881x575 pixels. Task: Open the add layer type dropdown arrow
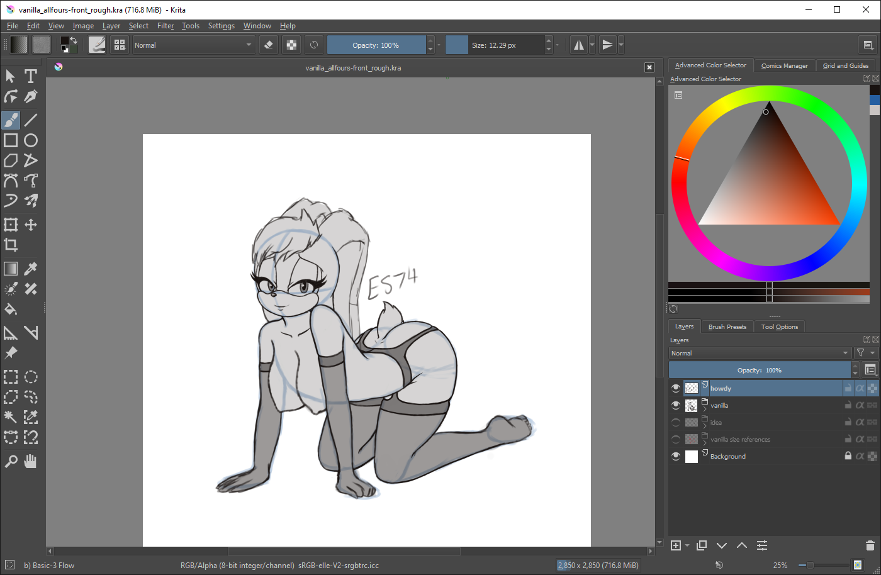687,545
